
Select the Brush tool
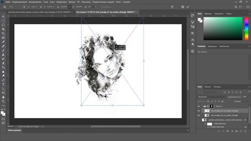tap(3, 51)
